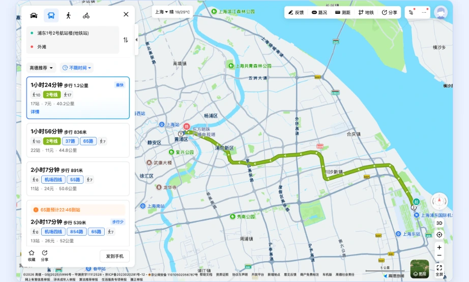Click the 37路 bus line chip
The height and width of the screenshot is (282, 469).
coord(70,141)
